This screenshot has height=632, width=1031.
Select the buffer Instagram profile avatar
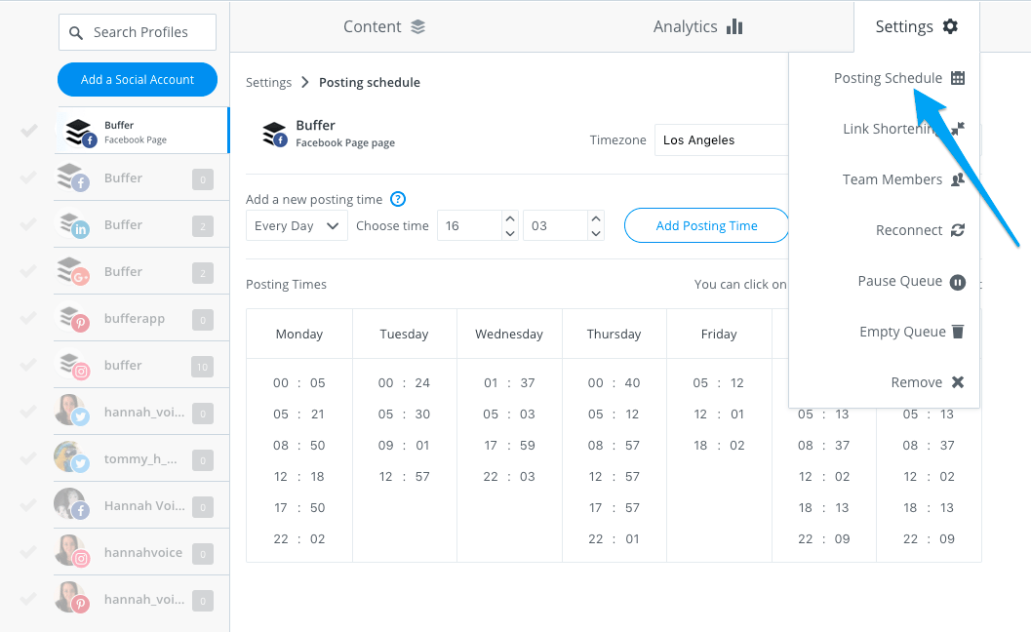point(73,365)
